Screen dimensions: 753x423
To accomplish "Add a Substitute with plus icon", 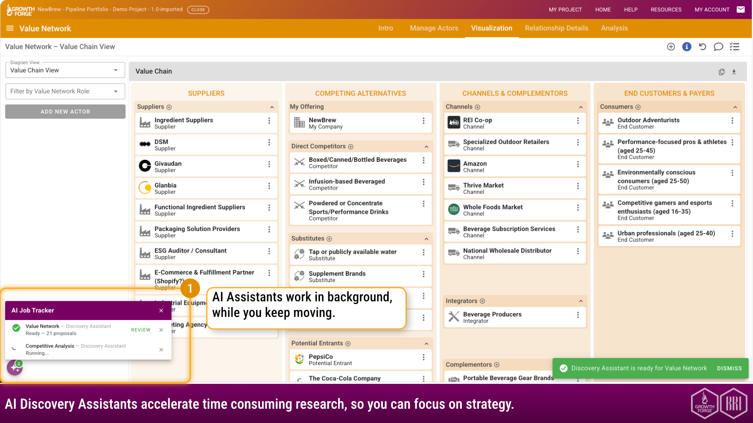I will pyautogui.click(x=329, y=239).
